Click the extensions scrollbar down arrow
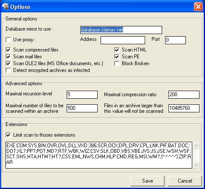 (196, 165)
